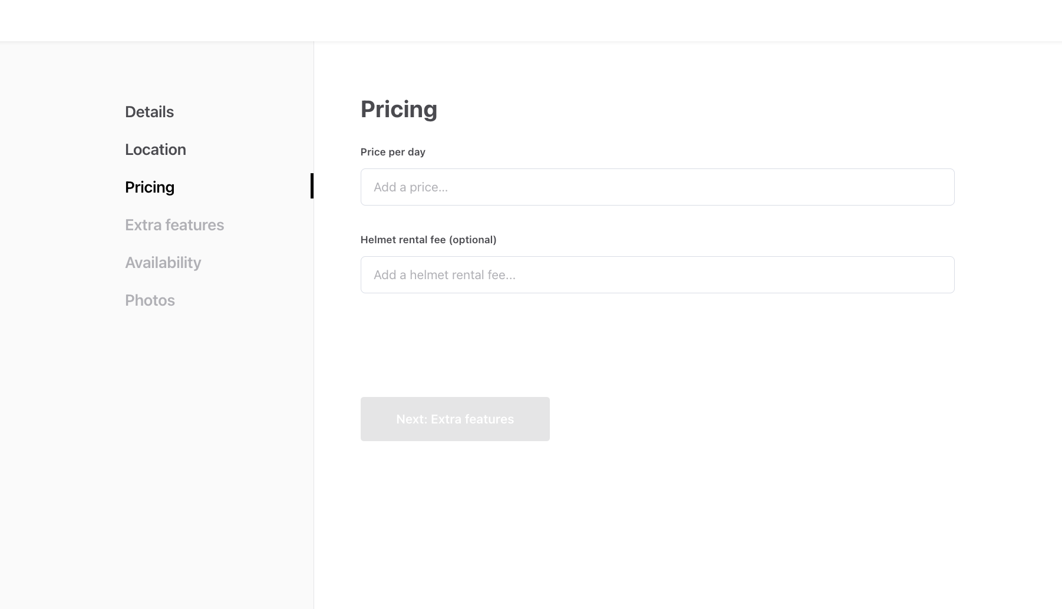The image size is (1062, 609).
Task: Click the Pricing page heading
Action: click(x=398, y=110)
